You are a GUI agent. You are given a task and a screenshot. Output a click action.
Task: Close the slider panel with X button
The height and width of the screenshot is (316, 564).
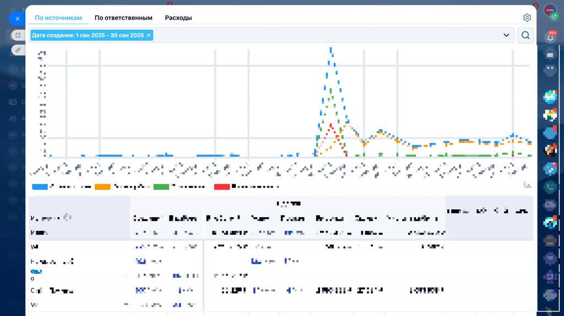click(x=18, y=18)
